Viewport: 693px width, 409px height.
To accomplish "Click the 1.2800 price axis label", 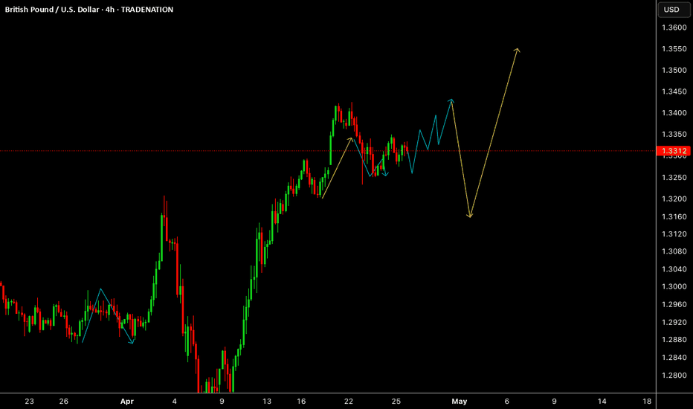I will click(x=674, y=376).
